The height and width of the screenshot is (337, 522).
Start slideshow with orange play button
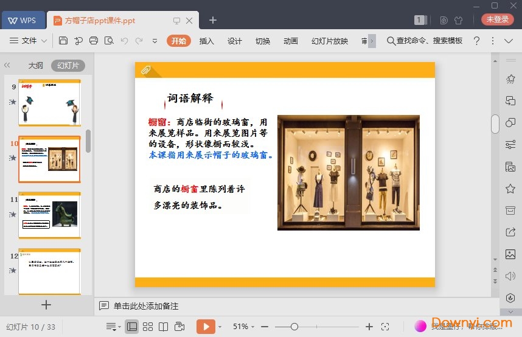click(x=206, y=327)
